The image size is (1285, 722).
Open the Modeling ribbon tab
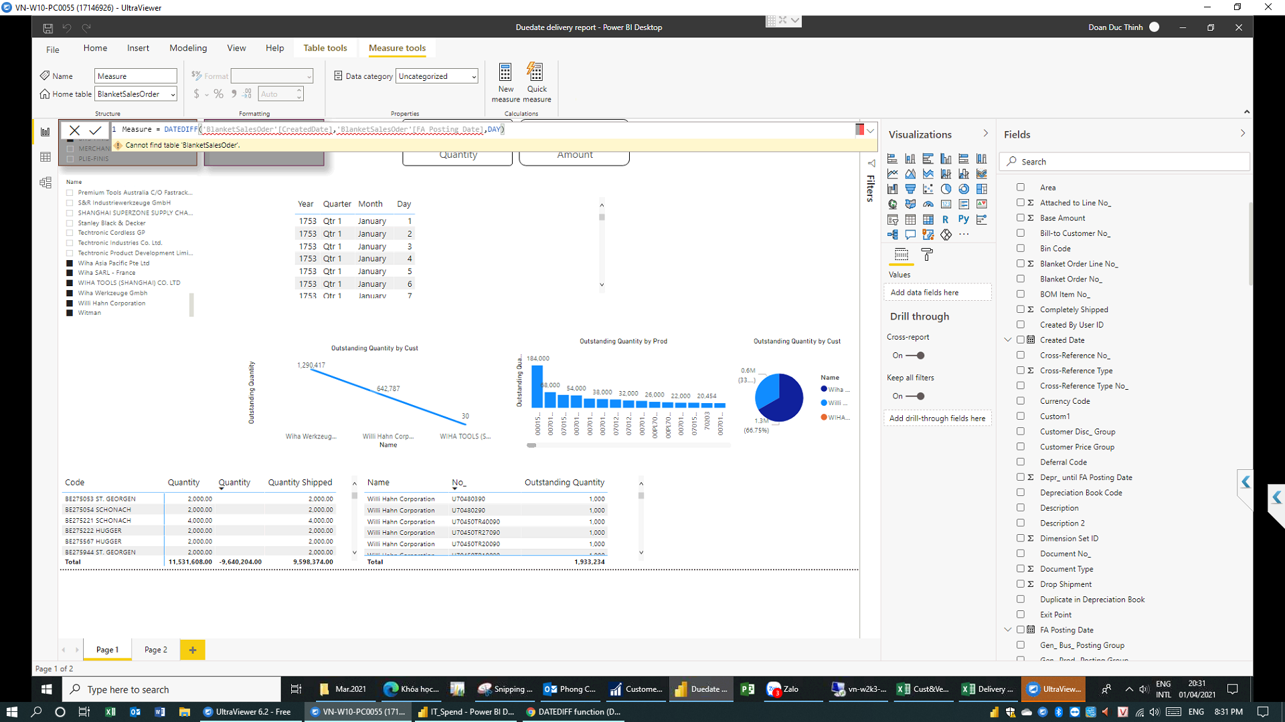click(188, 48)
